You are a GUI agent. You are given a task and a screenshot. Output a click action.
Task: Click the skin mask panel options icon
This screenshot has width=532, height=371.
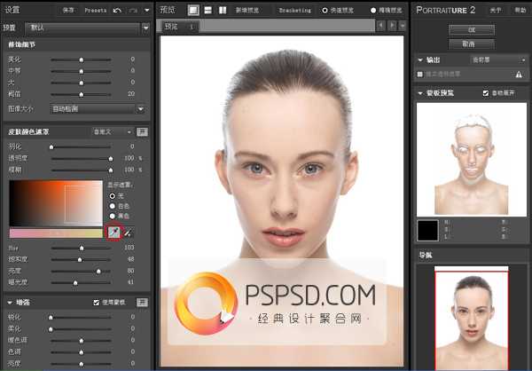click(x=142, y=131)
